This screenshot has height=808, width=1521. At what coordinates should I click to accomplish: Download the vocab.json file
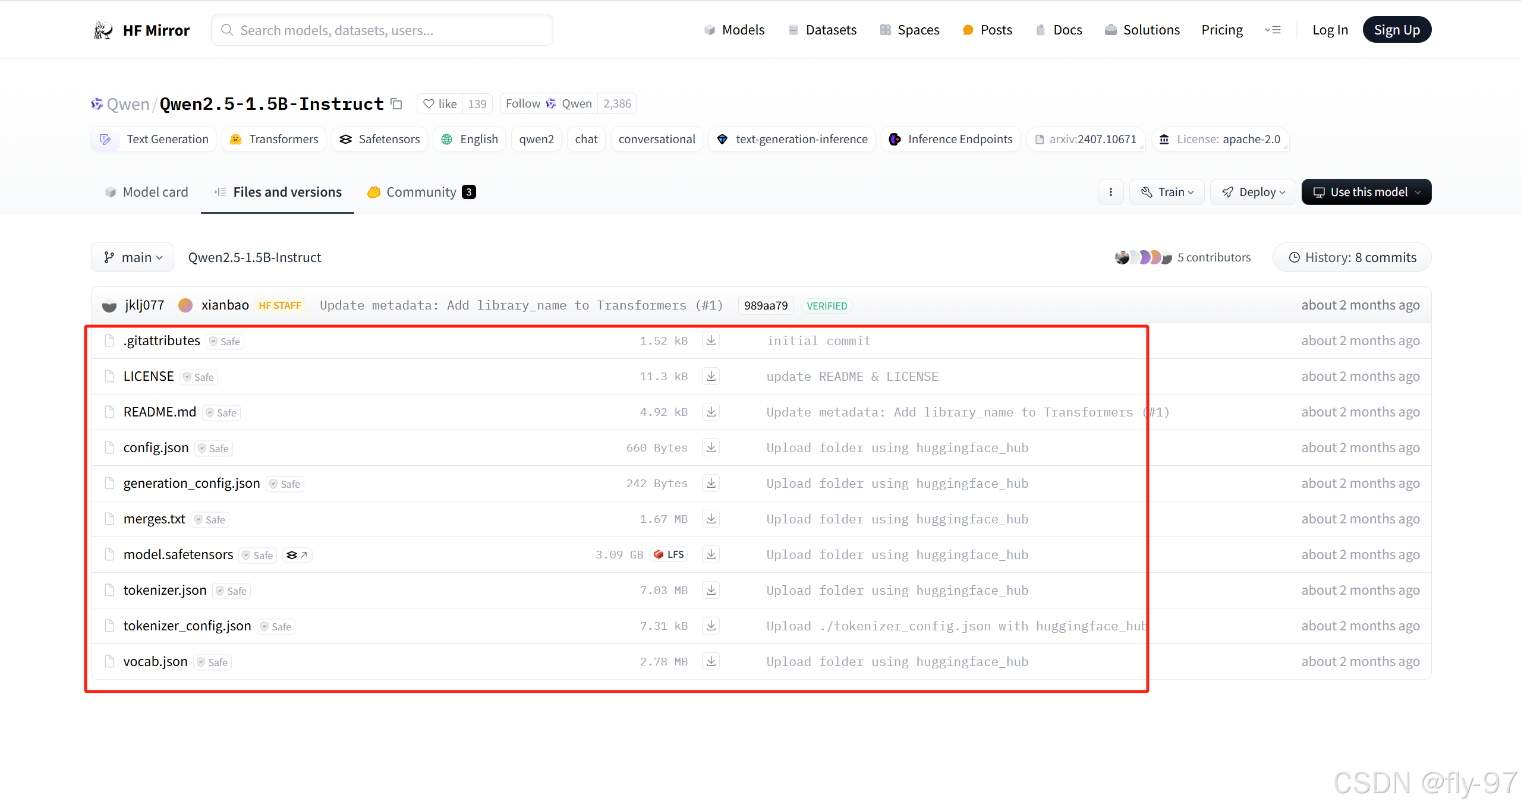pos(711,661)
